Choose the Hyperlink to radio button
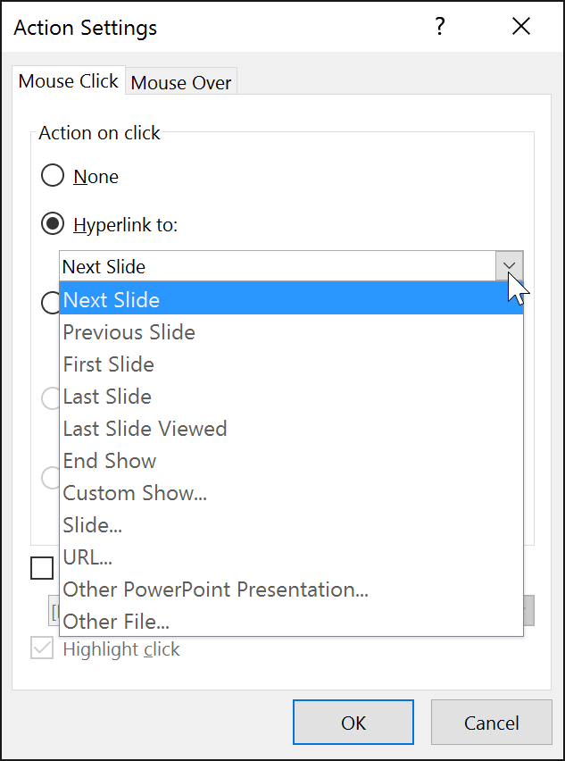The width and height of the screenshot is (565, 761). click(52, 223)
